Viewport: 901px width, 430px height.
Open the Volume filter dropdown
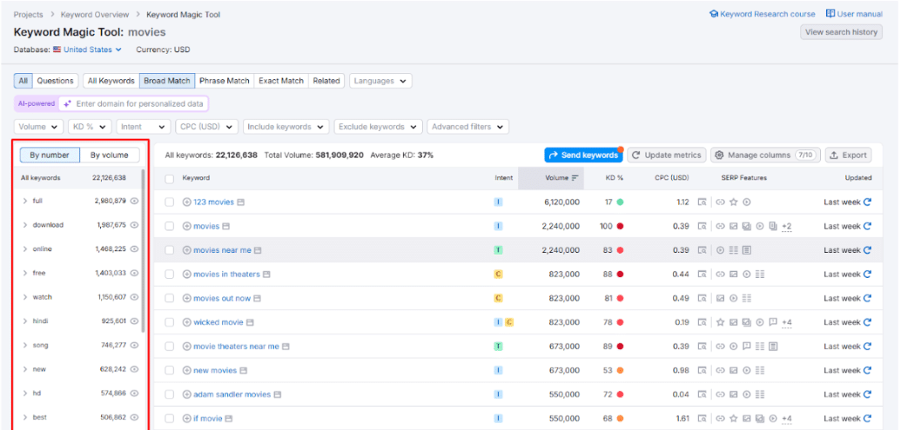[38, 127]
